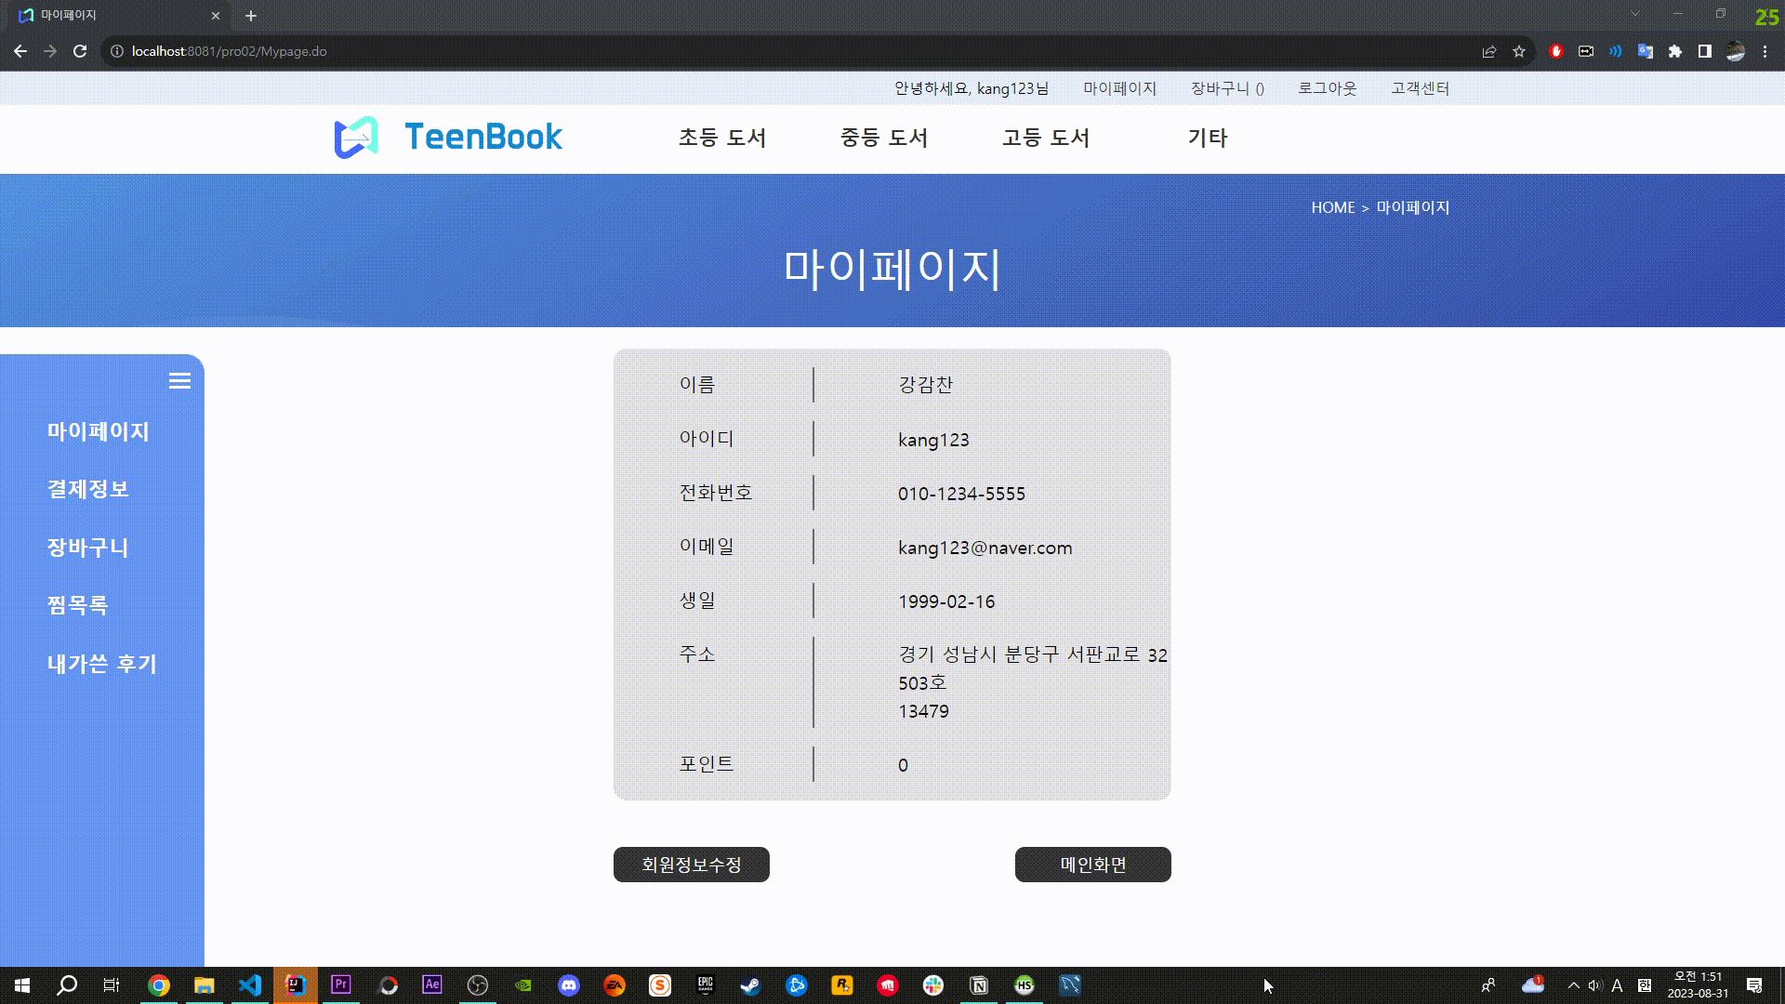Viewport: 1785px width, 1004px height.
Task: Click the 메인화면 button
Action: [1092, 865]
